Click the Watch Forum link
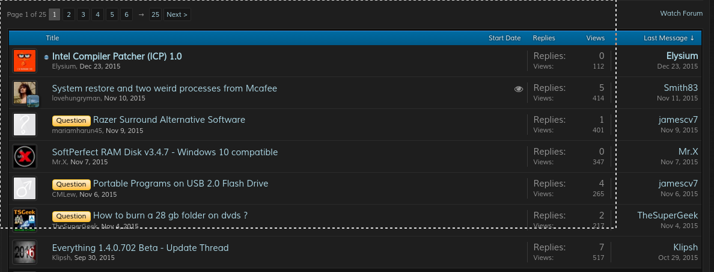The image size is (714, 272). pyautogui.click(x=681, y=13)
